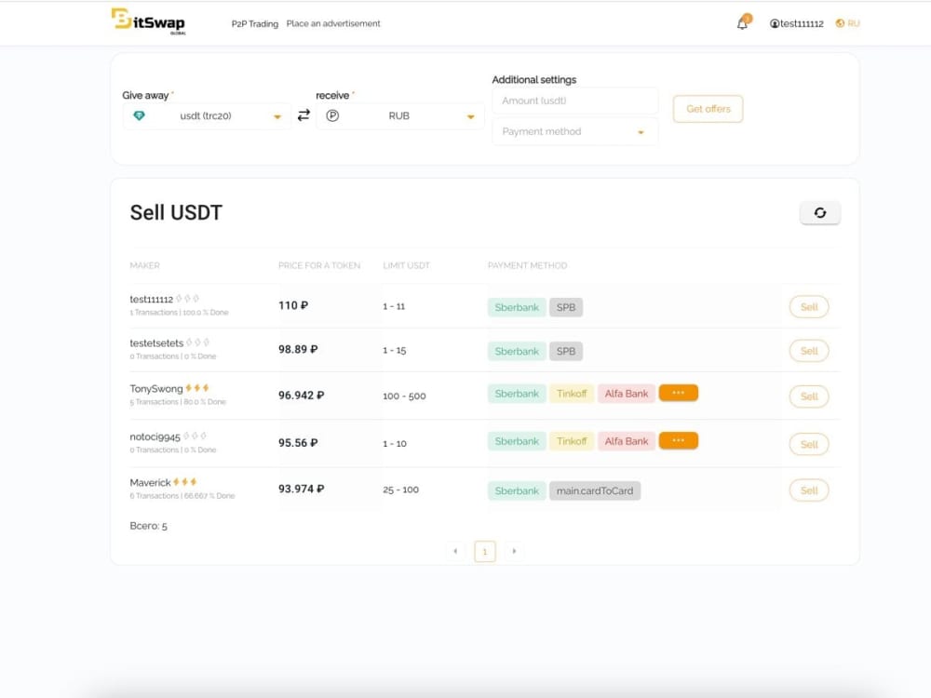931x698 pixels.
Task: Click rating stars next to notoci9945
Action: (195, 435)
